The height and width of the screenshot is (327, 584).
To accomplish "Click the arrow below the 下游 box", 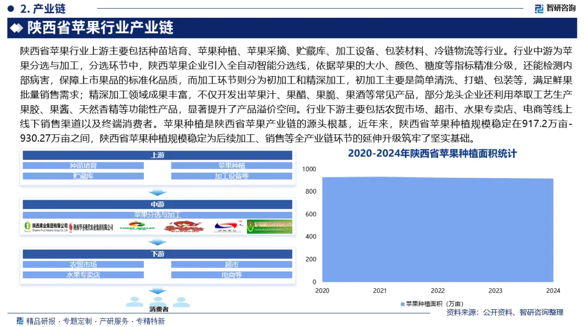I will pyautogui.click(x=157, y=291).
